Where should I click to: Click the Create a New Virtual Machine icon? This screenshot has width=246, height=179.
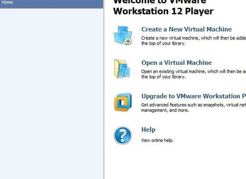tap(123, 36)
